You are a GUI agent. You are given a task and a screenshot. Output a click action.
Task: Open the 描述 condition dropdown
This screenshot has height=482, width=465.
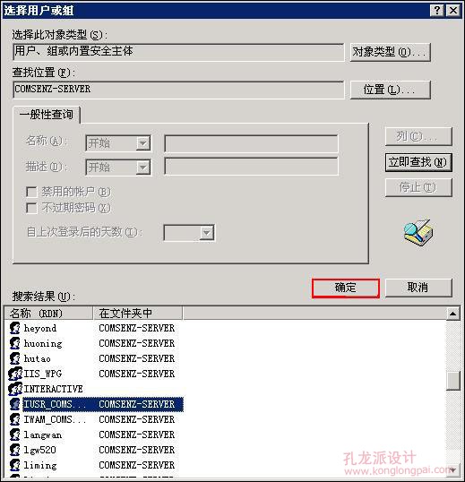pos(143,168)
